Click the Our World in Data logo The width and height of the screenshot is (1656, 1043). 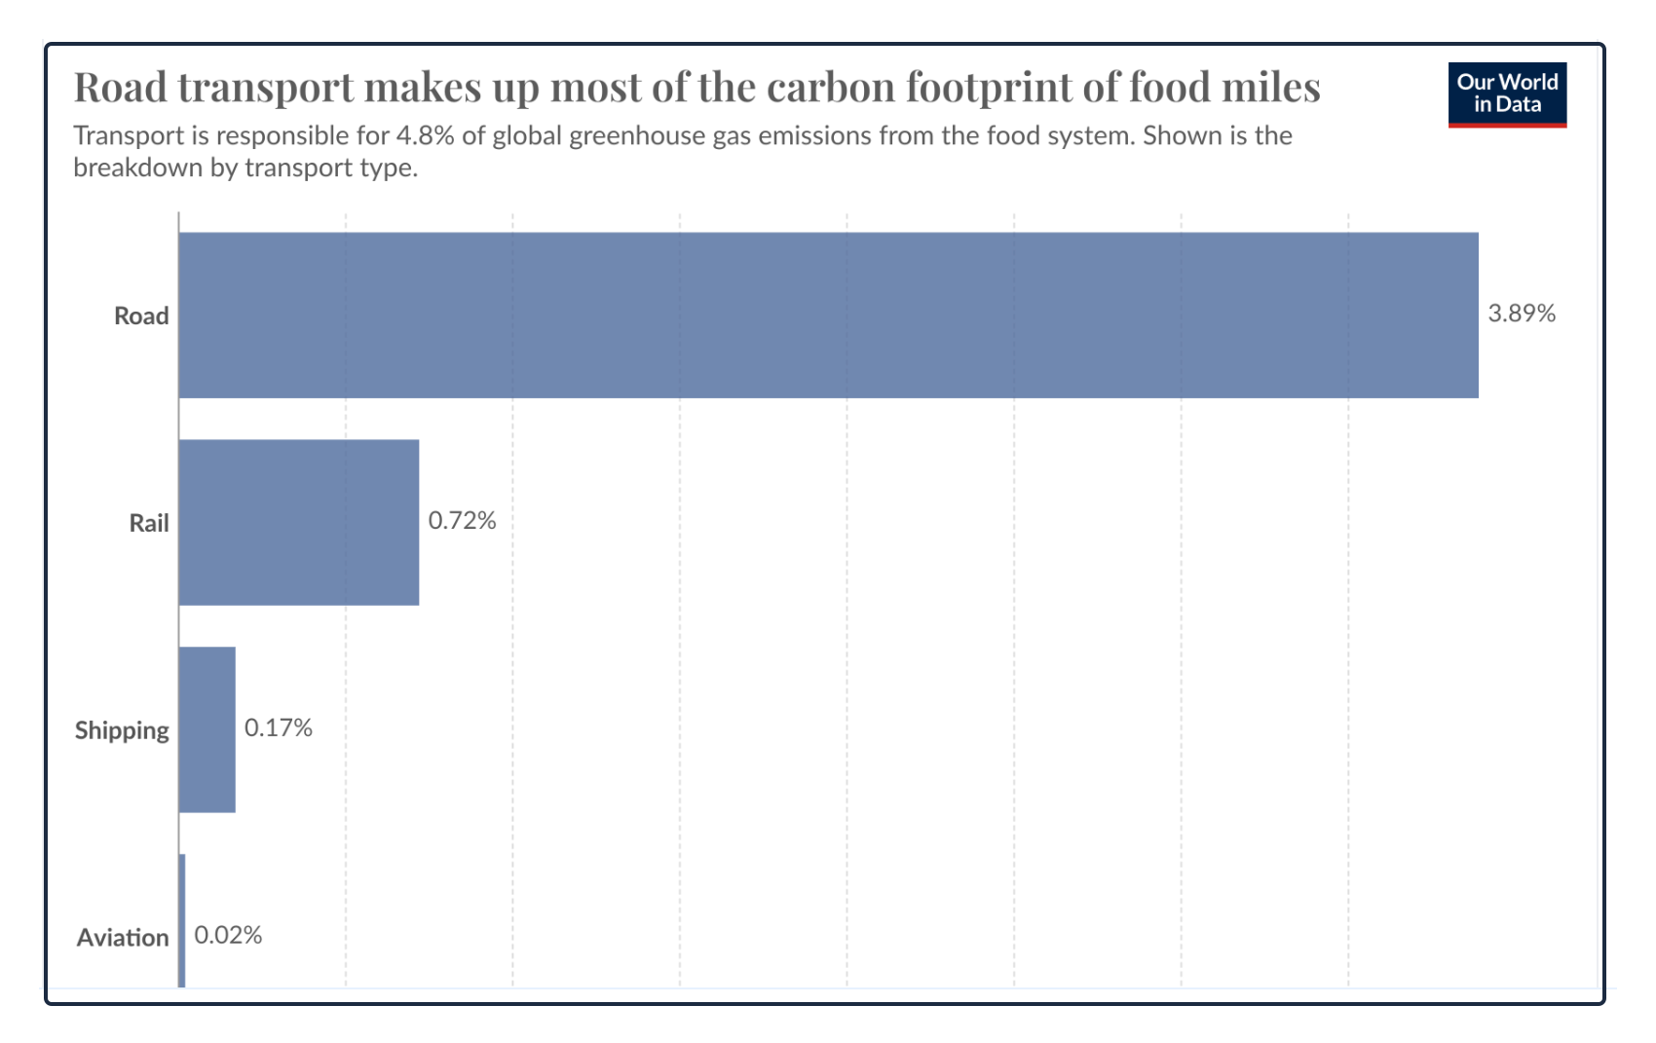click(1506, 94)
